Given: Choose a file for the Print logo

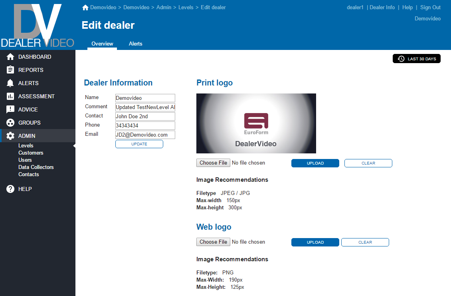Looking at the screenshot, I should 214,163.
